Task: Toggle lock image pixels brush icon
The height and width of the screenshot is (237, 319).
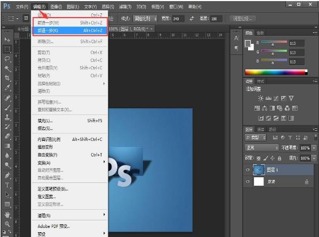Action: [266, 158]
